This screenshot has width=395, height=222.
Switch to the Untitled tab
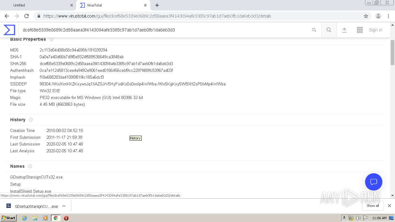(38, 5)
